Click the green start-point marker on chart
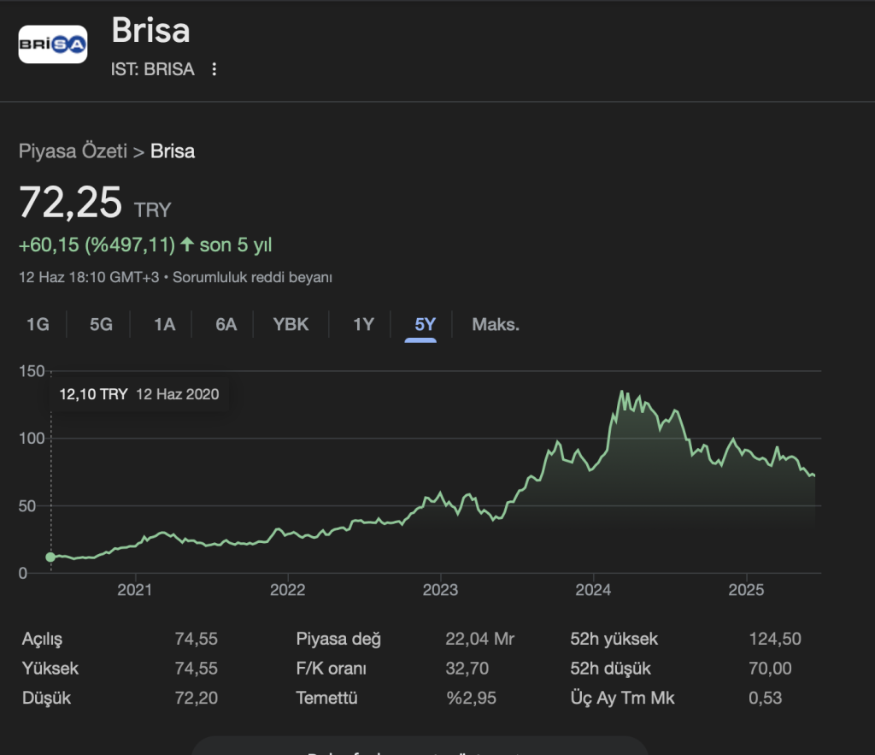This screenshot has height=755, width=875. click(x=50, y=557)
